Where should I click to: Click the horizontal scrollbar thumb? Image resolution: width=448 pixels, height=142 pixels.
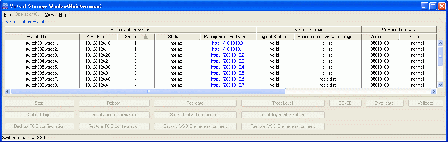coord(148,91)
